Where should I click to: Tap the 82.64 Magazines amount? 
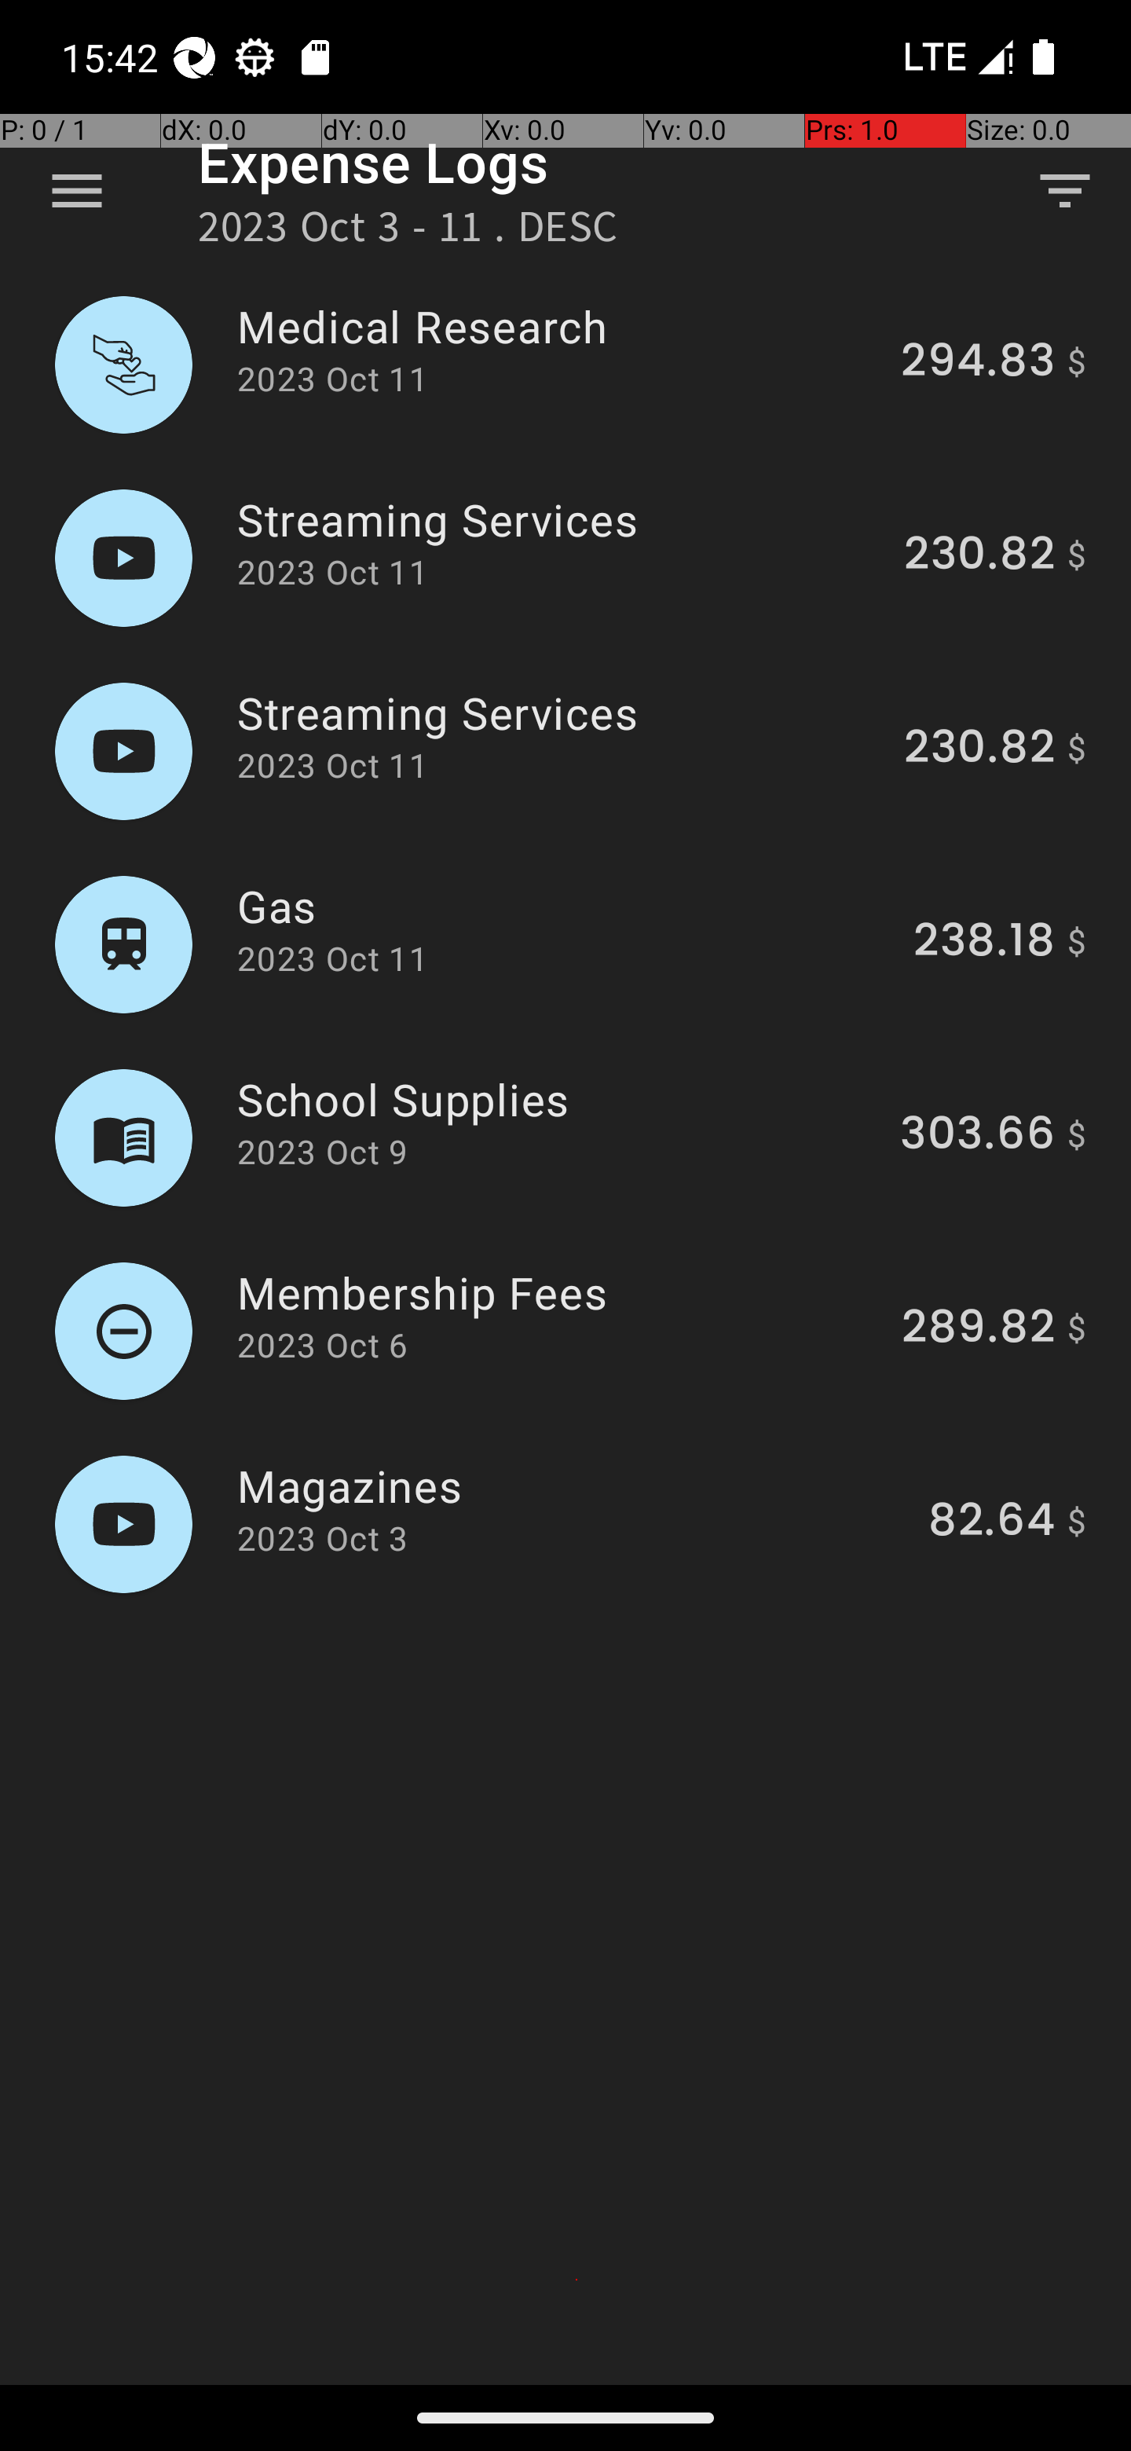(991, 1519)
